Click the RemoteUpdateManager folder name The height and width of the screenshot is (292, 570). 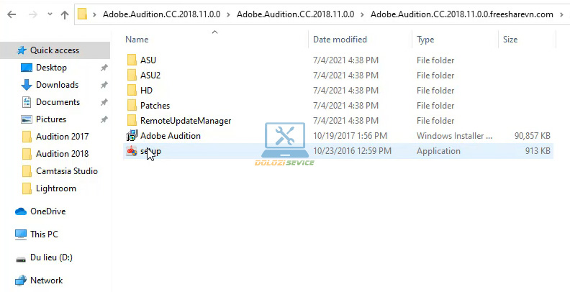pos(186,121)
